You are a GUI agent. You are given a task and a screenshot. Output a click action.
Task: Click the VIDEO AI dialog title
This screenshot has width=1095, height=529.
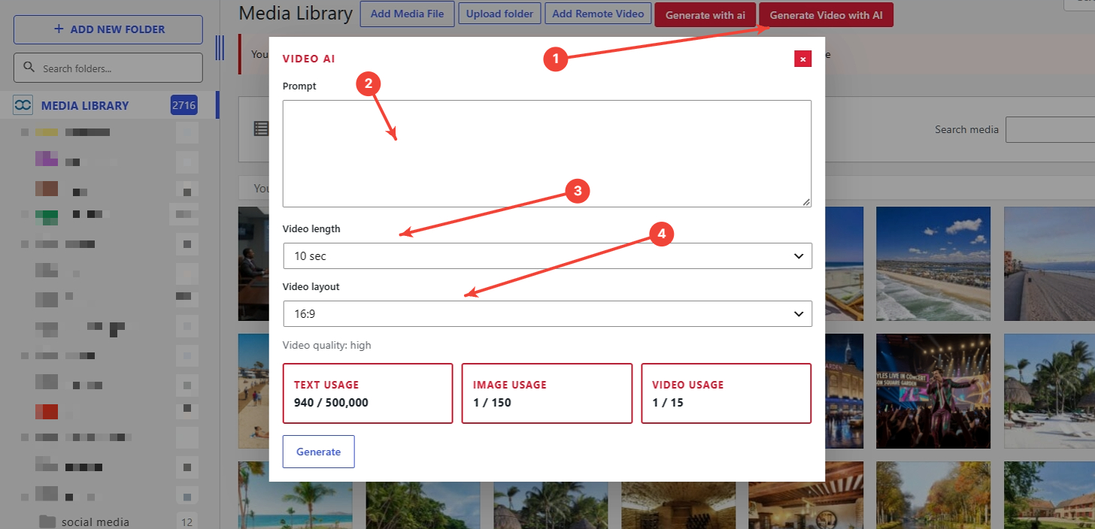[x=309, y=59]
